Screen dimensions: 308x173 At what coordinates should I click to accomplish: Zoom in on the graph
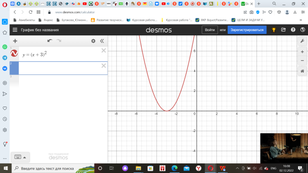pyautogui.click(x=302, y=52)
